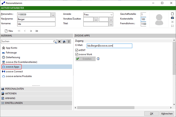
Task: Click the Neu button
Action: tap(9, 31)
